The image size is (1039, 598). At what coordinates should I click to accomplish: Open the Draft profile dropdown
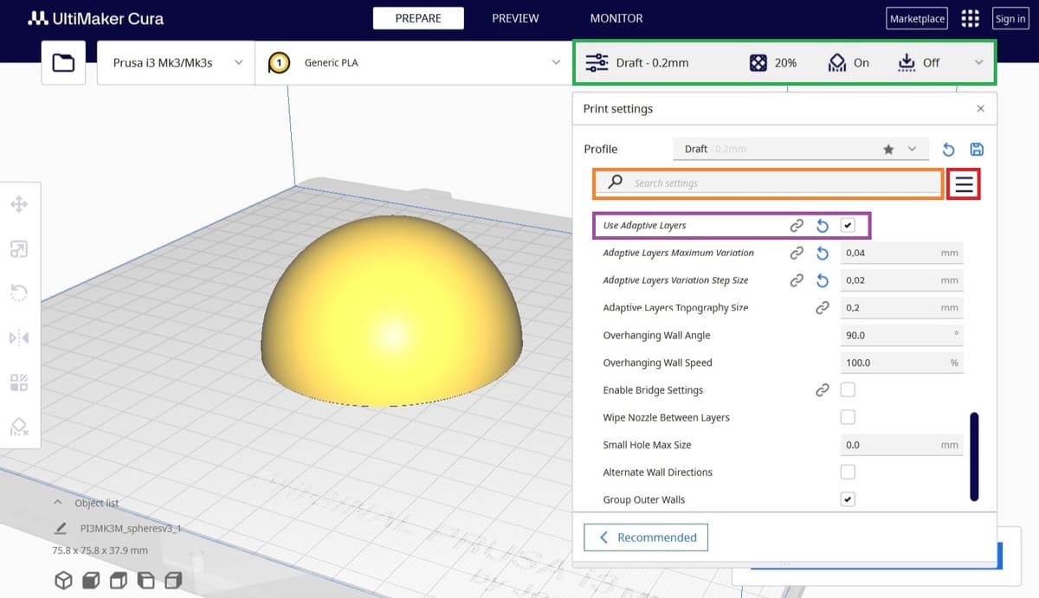coord(801,149)
